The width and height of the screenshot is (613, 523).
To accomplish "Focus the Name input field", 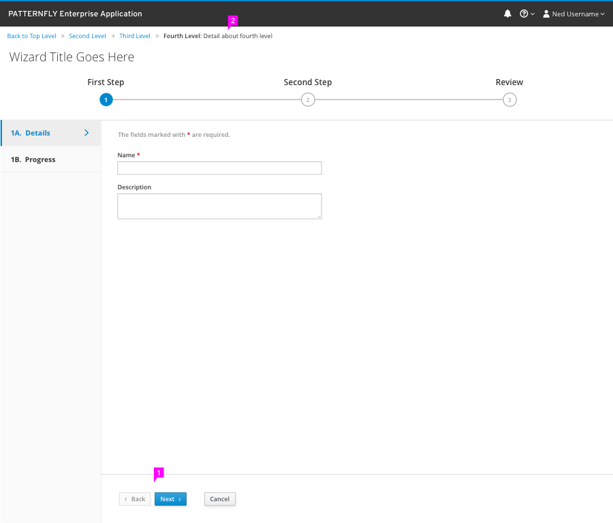I will click(219, 168).
